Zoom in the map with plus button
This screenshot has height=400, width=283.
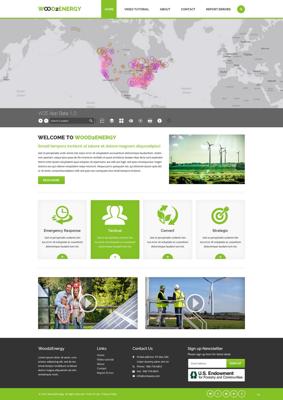(41, 121)
